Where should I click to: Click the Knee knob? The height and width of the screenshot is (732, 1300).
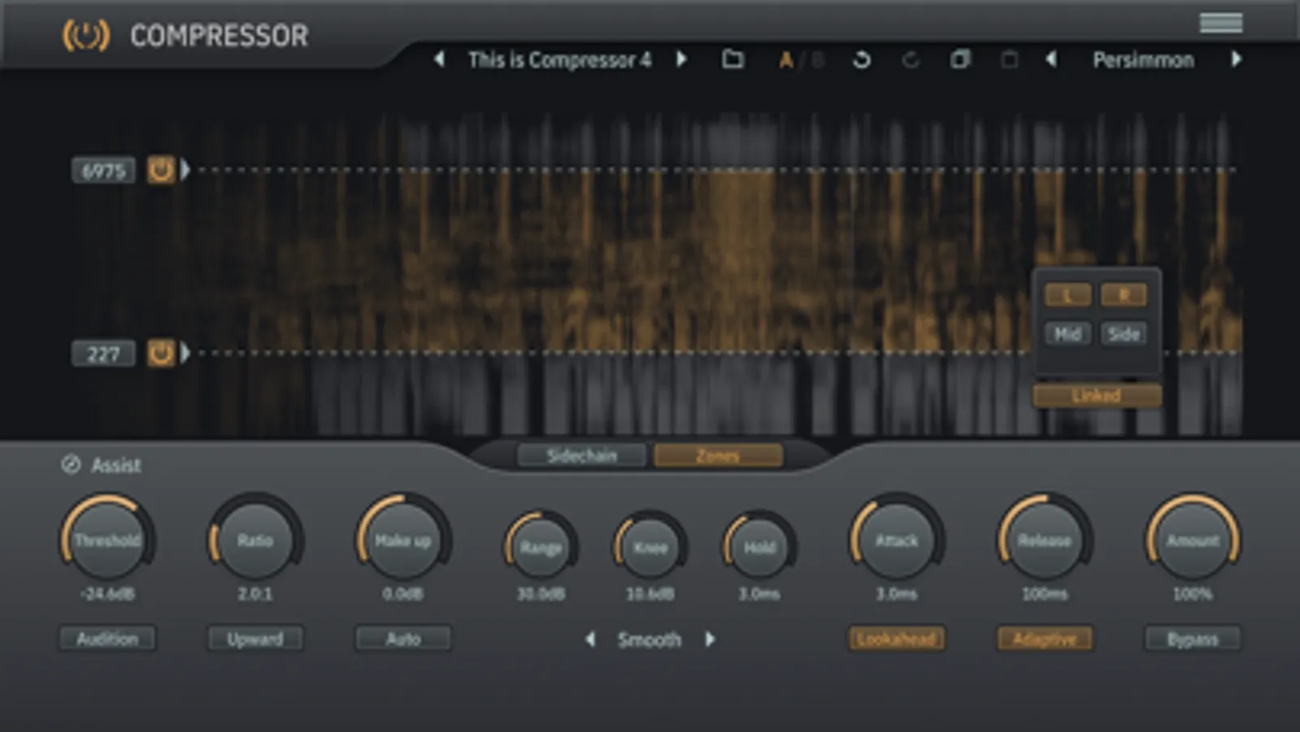(x=650, y=547)
